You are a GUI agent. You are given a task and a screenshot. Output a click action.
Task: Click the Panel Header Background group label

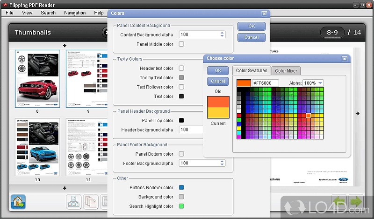144,111
